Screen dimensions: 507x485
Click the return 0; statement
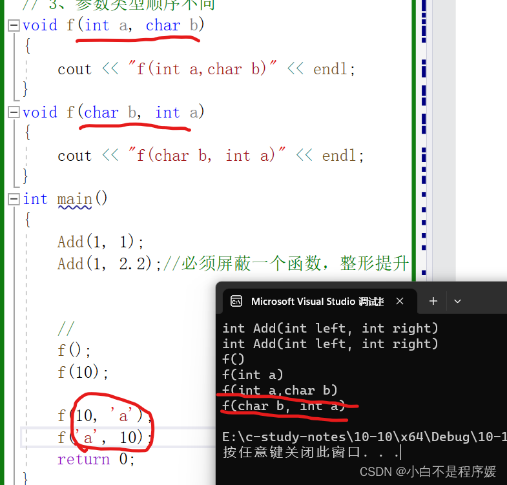[x=96, y=459]
